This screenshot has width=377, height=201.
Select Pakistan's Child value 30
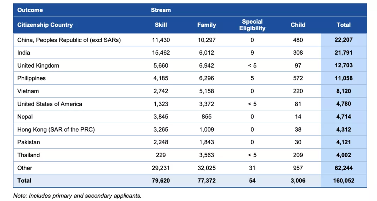point(298,142)
